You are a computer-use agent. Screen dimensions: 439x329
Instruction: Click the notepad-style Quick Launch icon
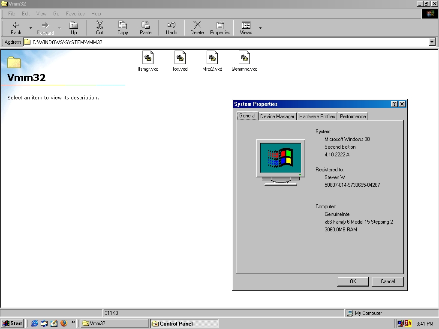[x=54, y=323]
